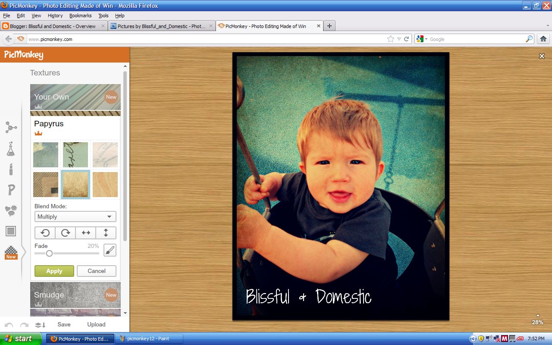Close the editor with the X
The height and width of the screenshot is (345, 552).
[542, 56]
